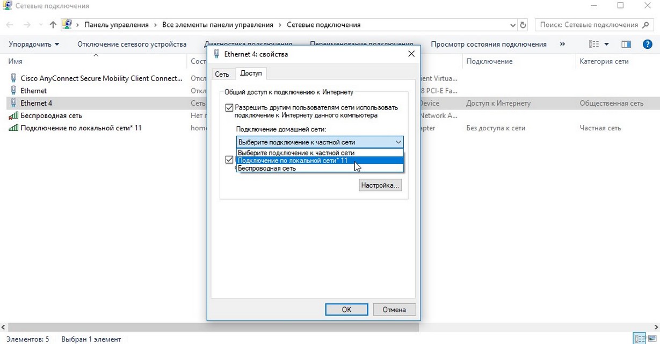
Task: Expand arrow after Все элементы breadcrumb
Action: [280, 25]
